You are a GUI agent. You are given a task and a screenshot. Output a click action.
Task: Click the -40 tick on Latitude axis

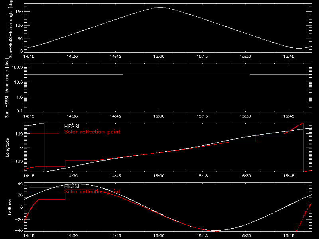pyautogui.click(x=19, y=231)
